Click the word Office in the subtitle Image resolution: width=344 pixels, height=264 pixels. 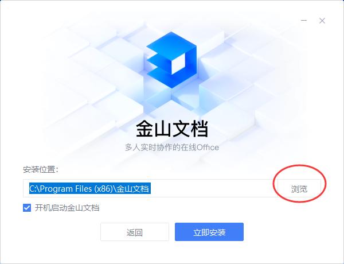click(208, 147)
